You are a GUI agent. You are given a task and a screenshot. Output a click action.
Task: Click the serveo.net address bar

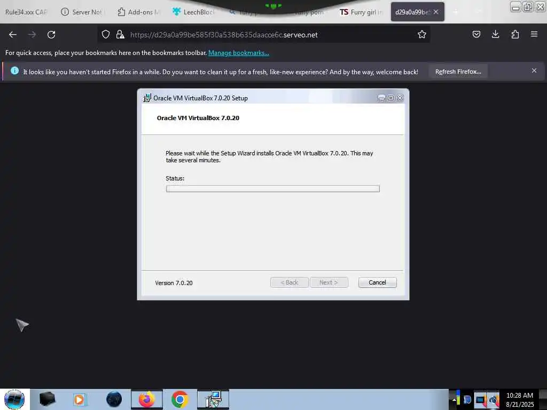pyautogui.click(x=265, y=35)
